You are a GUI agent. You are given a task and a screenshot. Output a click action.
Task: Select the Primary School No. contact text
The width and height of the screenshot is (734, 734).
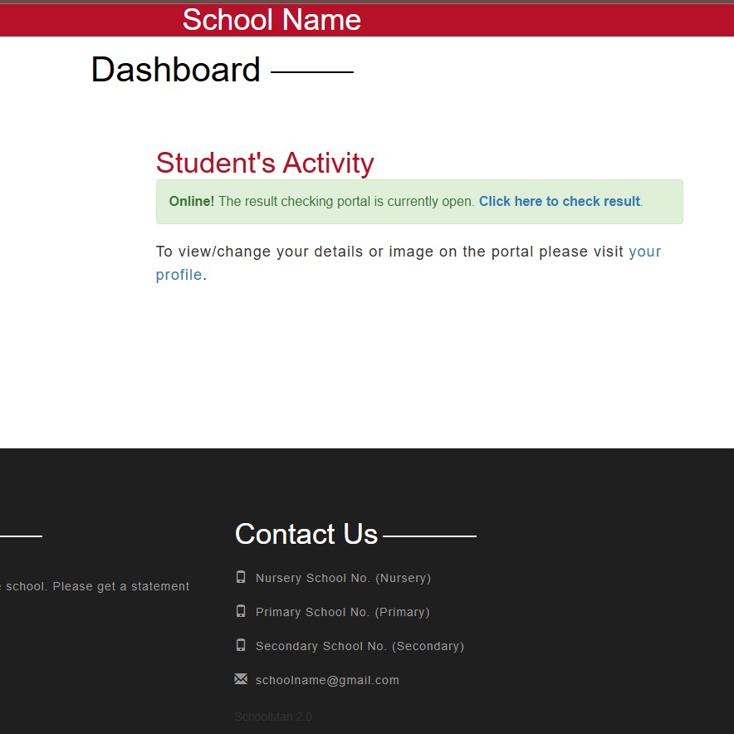click(342, 612)
